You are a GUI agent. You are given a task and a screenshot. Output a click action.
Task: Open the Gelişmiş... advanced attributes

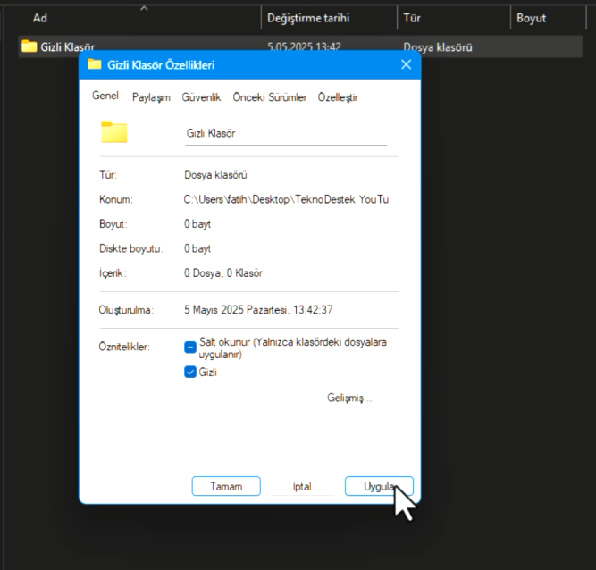[349, 398]
